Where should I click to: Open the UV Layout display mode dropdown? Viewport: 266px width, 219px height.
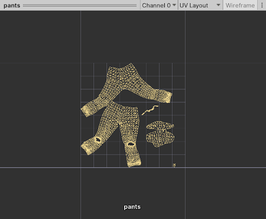pyautogui.click(x=200, y=5)
